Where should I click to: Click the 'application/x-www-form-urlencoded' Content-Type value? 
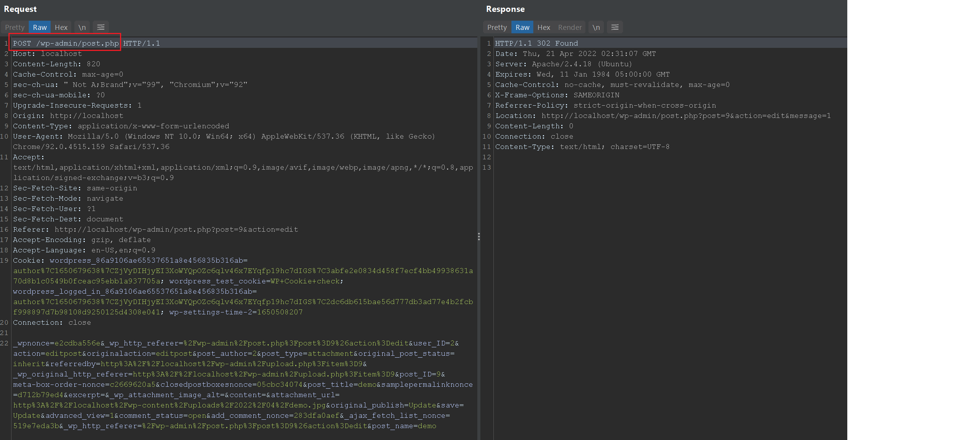pyautogui.click(x=153, y=126)
